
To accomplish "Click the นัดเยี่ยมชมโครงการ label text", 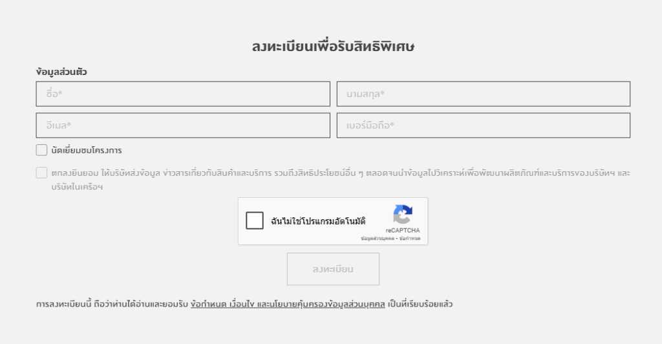I will pyautogui.click(x=87, y=150).
